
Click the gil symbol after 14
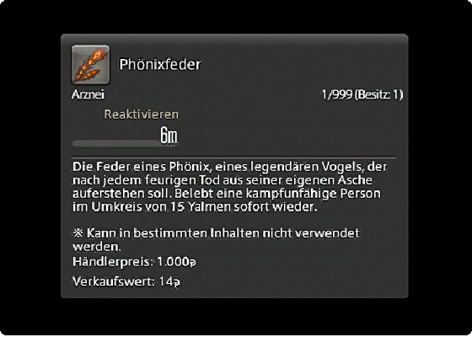click(177, 282)
